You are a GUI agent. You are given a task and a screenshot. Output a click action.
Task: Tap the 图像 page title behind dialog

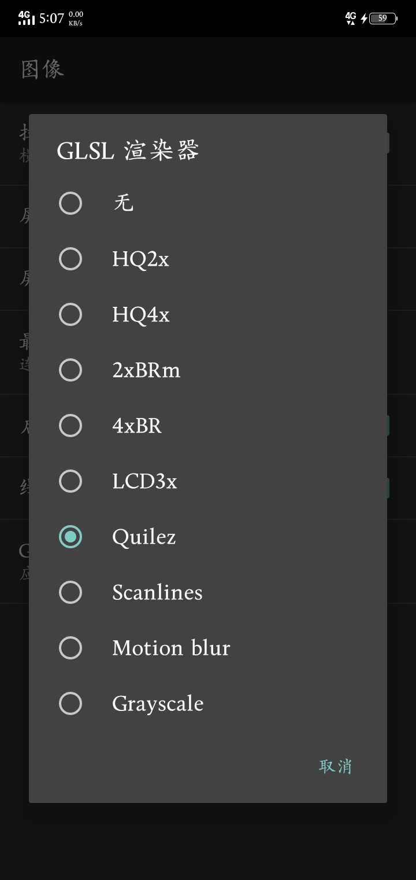(43, 69)
